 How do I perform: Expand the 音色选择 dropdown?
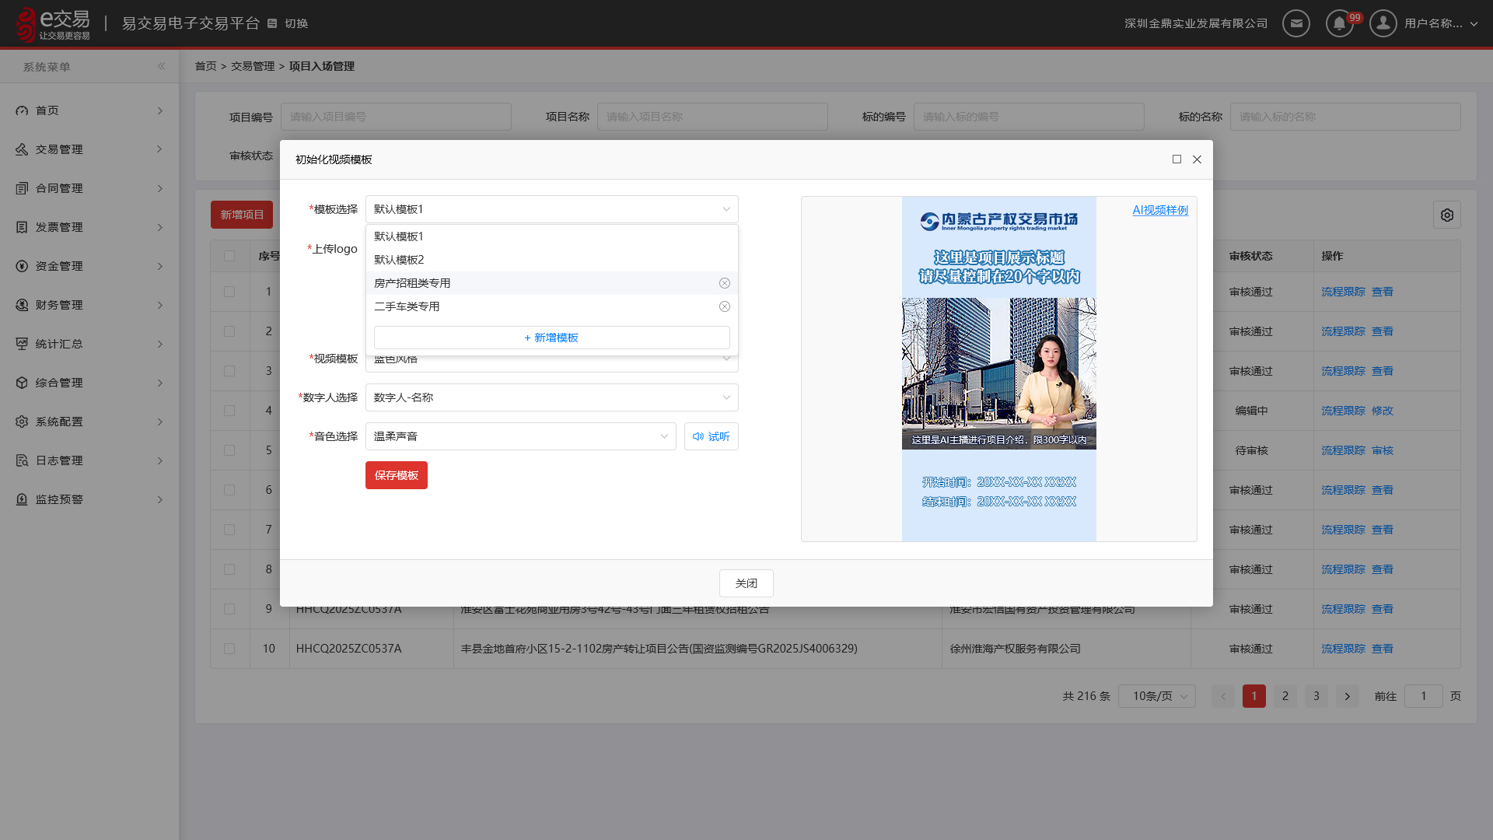(x=521, y=436)
